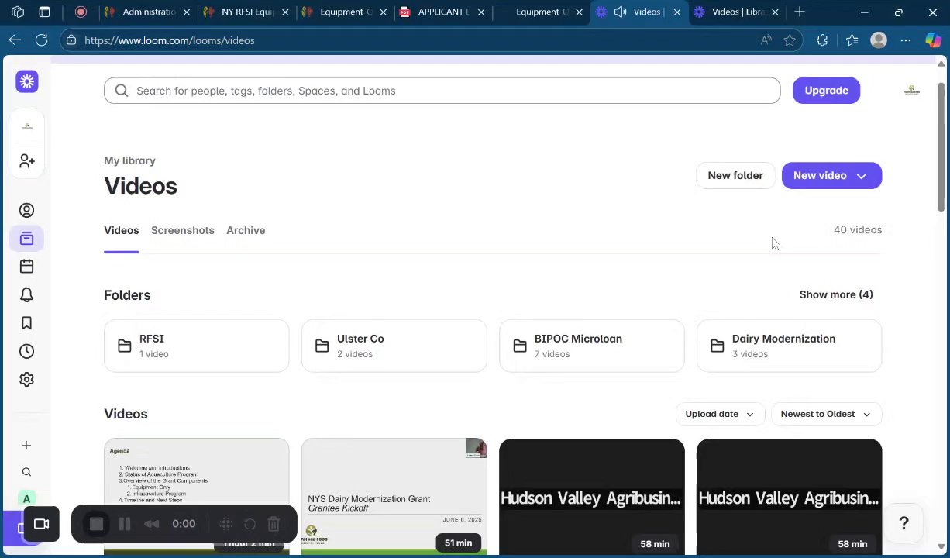Switch to the Administratio browser tab

(150, 12)
